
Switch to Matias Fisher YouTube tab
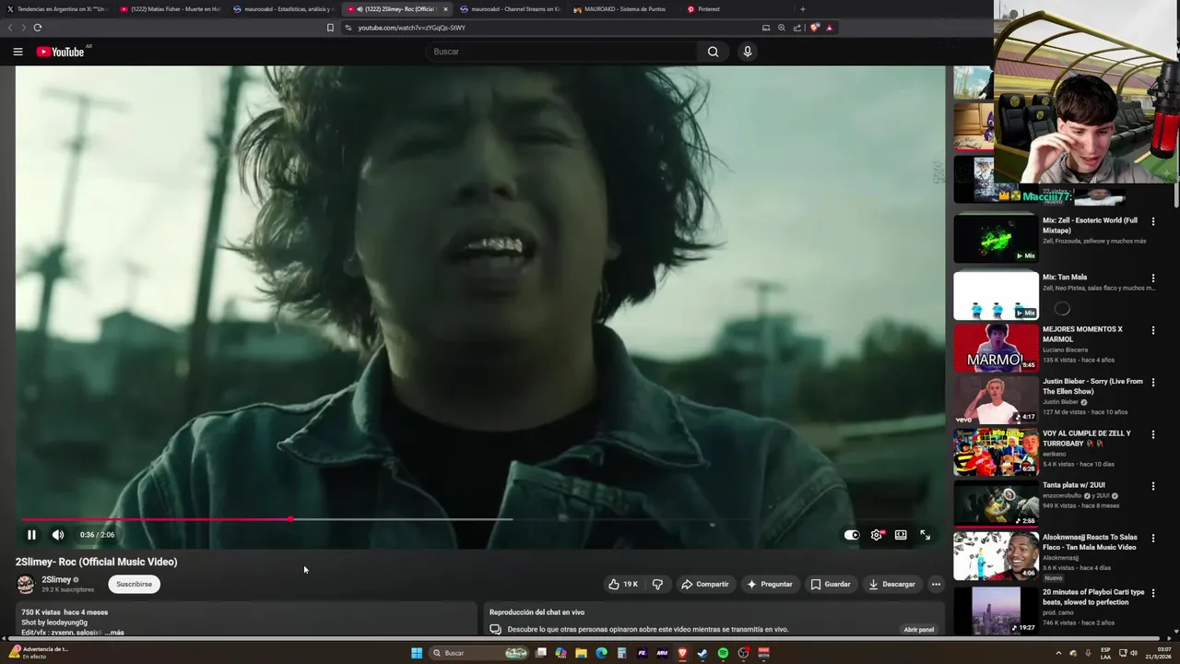(x=170, y=9)
